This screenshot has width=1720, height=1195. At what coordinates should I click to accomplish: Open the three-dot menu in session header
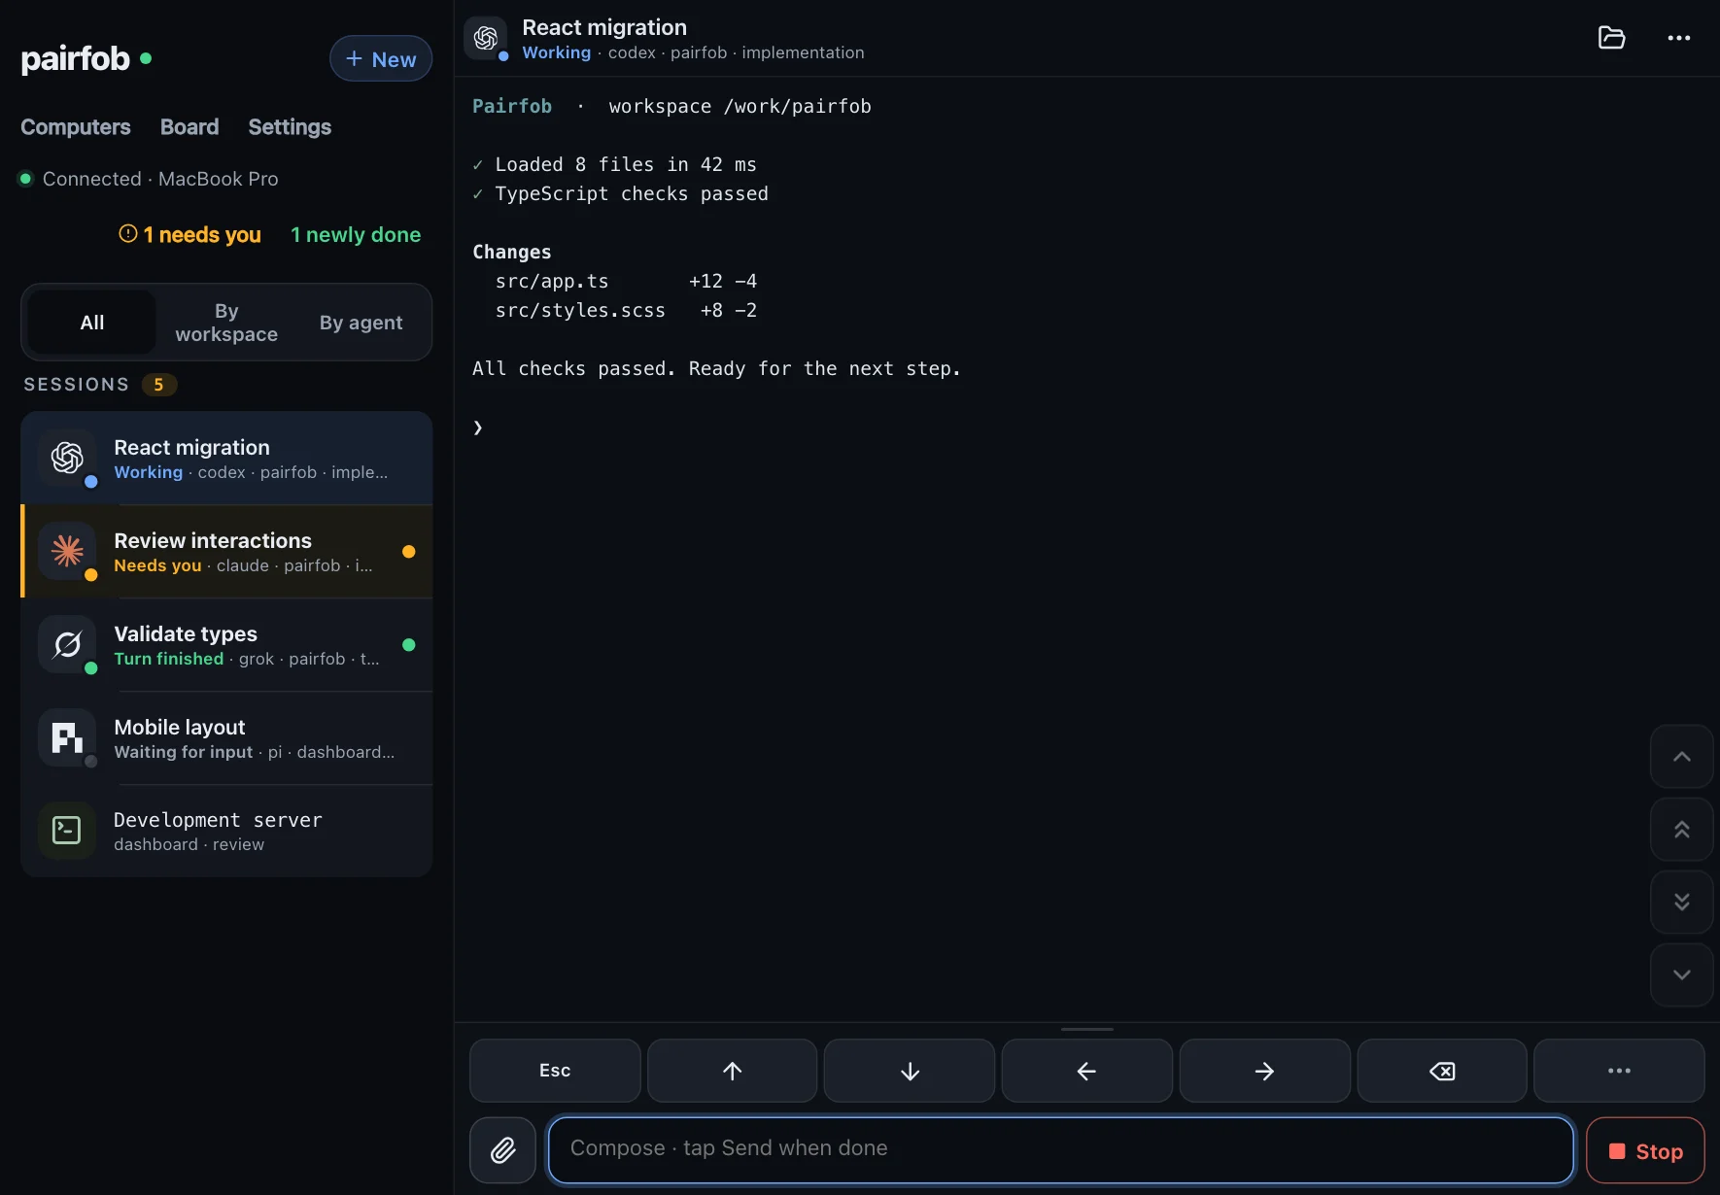pos(1678,38)
